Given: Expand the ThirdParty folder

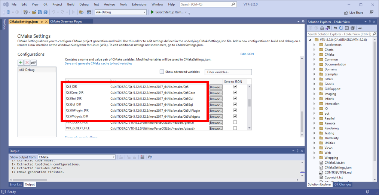Looking at the screenshot, I should (314, 138).
